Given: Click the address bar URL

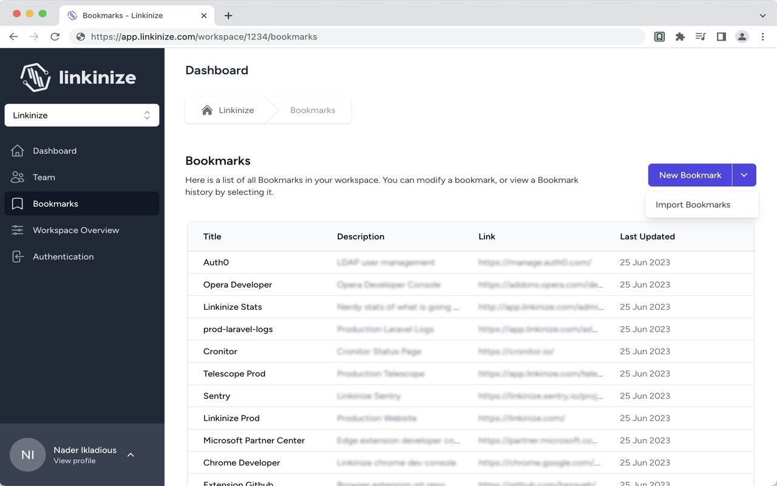Looking at the screenshot, I should (204, 36).
